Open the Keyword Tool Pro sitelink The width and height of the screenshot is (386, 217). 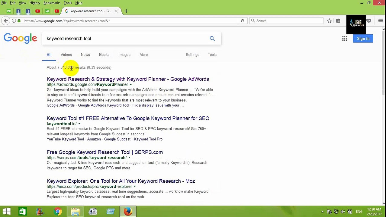pos(148,139)
